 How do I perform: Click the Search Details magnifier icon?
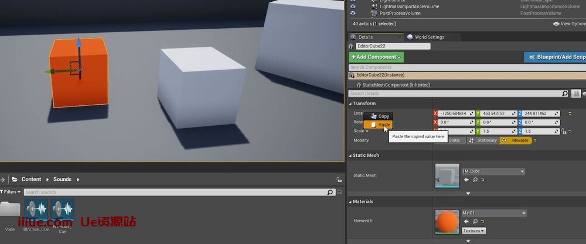pos(565,94)
